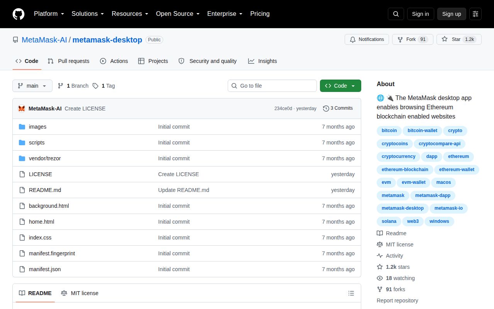Viewport: 494px width, 309px height.
Task: Click the history clock icon near 3 Commits
Action: coord(326,109)
